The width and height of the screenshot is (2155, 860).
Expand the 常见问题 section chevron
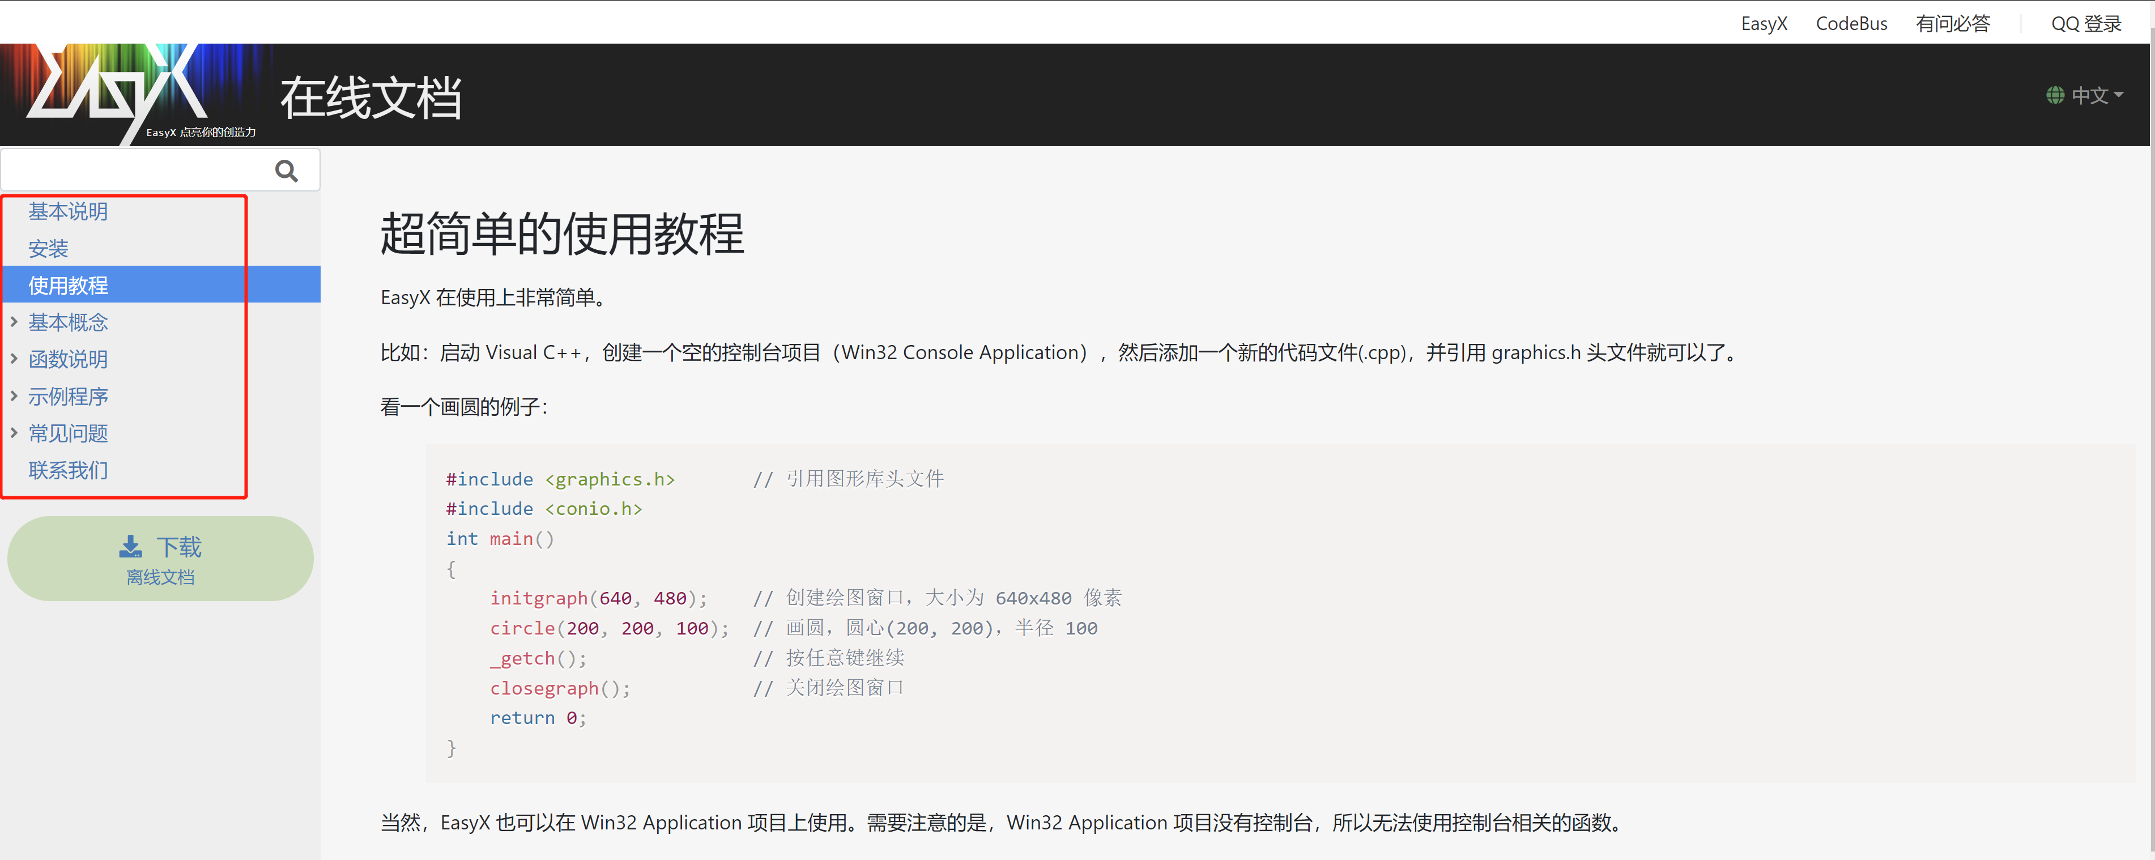(x=14, y=432)
